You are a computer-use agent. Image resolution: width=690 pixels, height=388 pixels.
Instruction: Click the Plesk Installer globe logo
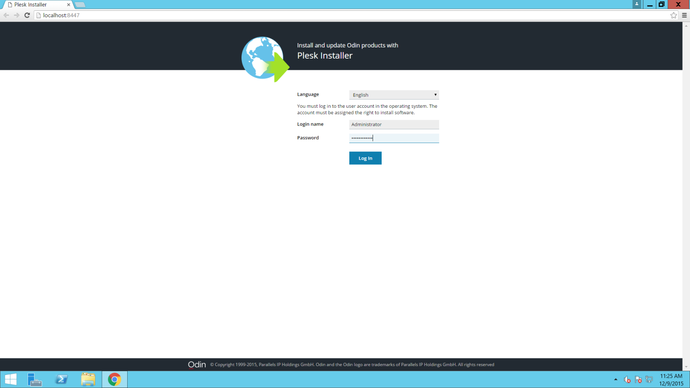pos(265,59)
